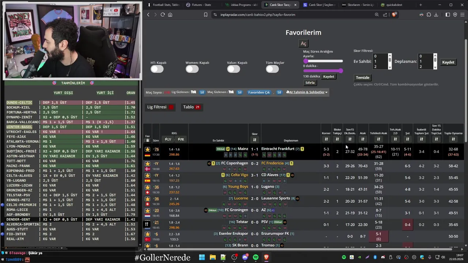Image resolution: width=468 pixels, height=263 pixels.
Task: Sort by Korner column arrows
Action: tap(326, 139)
